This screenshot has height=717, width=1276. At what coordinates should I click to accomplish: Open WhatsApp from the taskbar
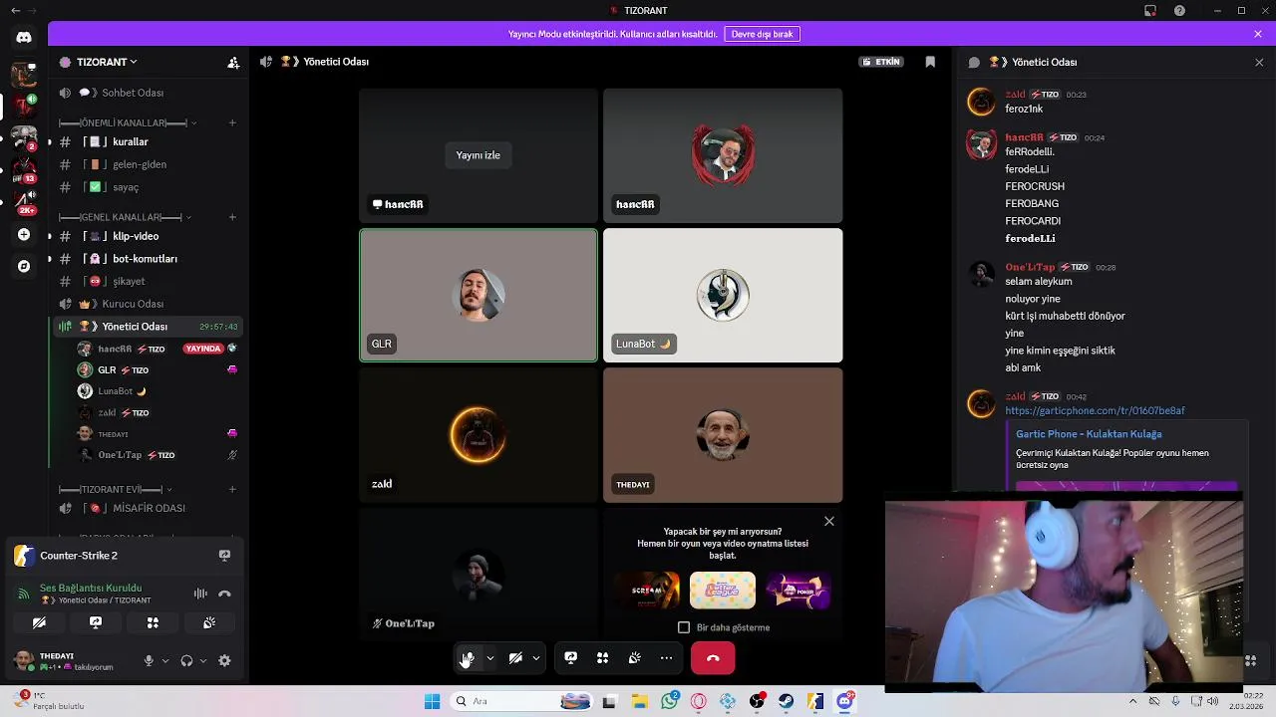pos(670,701)
